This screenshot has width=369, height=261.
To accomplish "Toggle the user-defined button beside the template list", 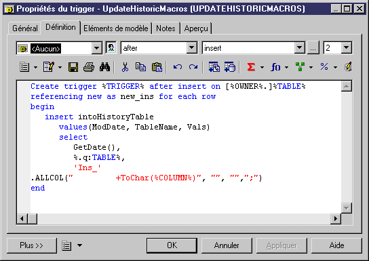I will click(x=111, y=47).
